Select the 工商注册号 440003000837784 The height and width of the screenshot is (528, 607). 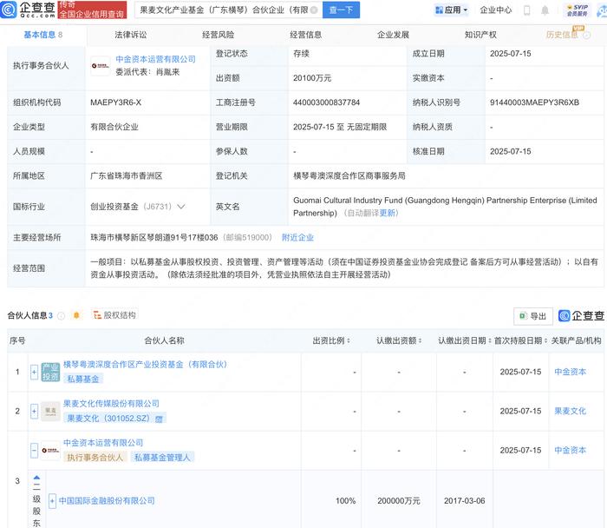point(326,102)
